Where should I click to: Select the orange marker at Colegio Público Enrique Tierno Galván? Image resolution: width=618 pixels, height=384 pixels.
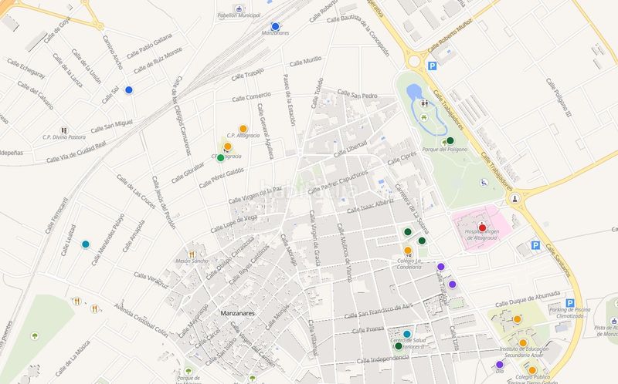(x=532, y=370)
